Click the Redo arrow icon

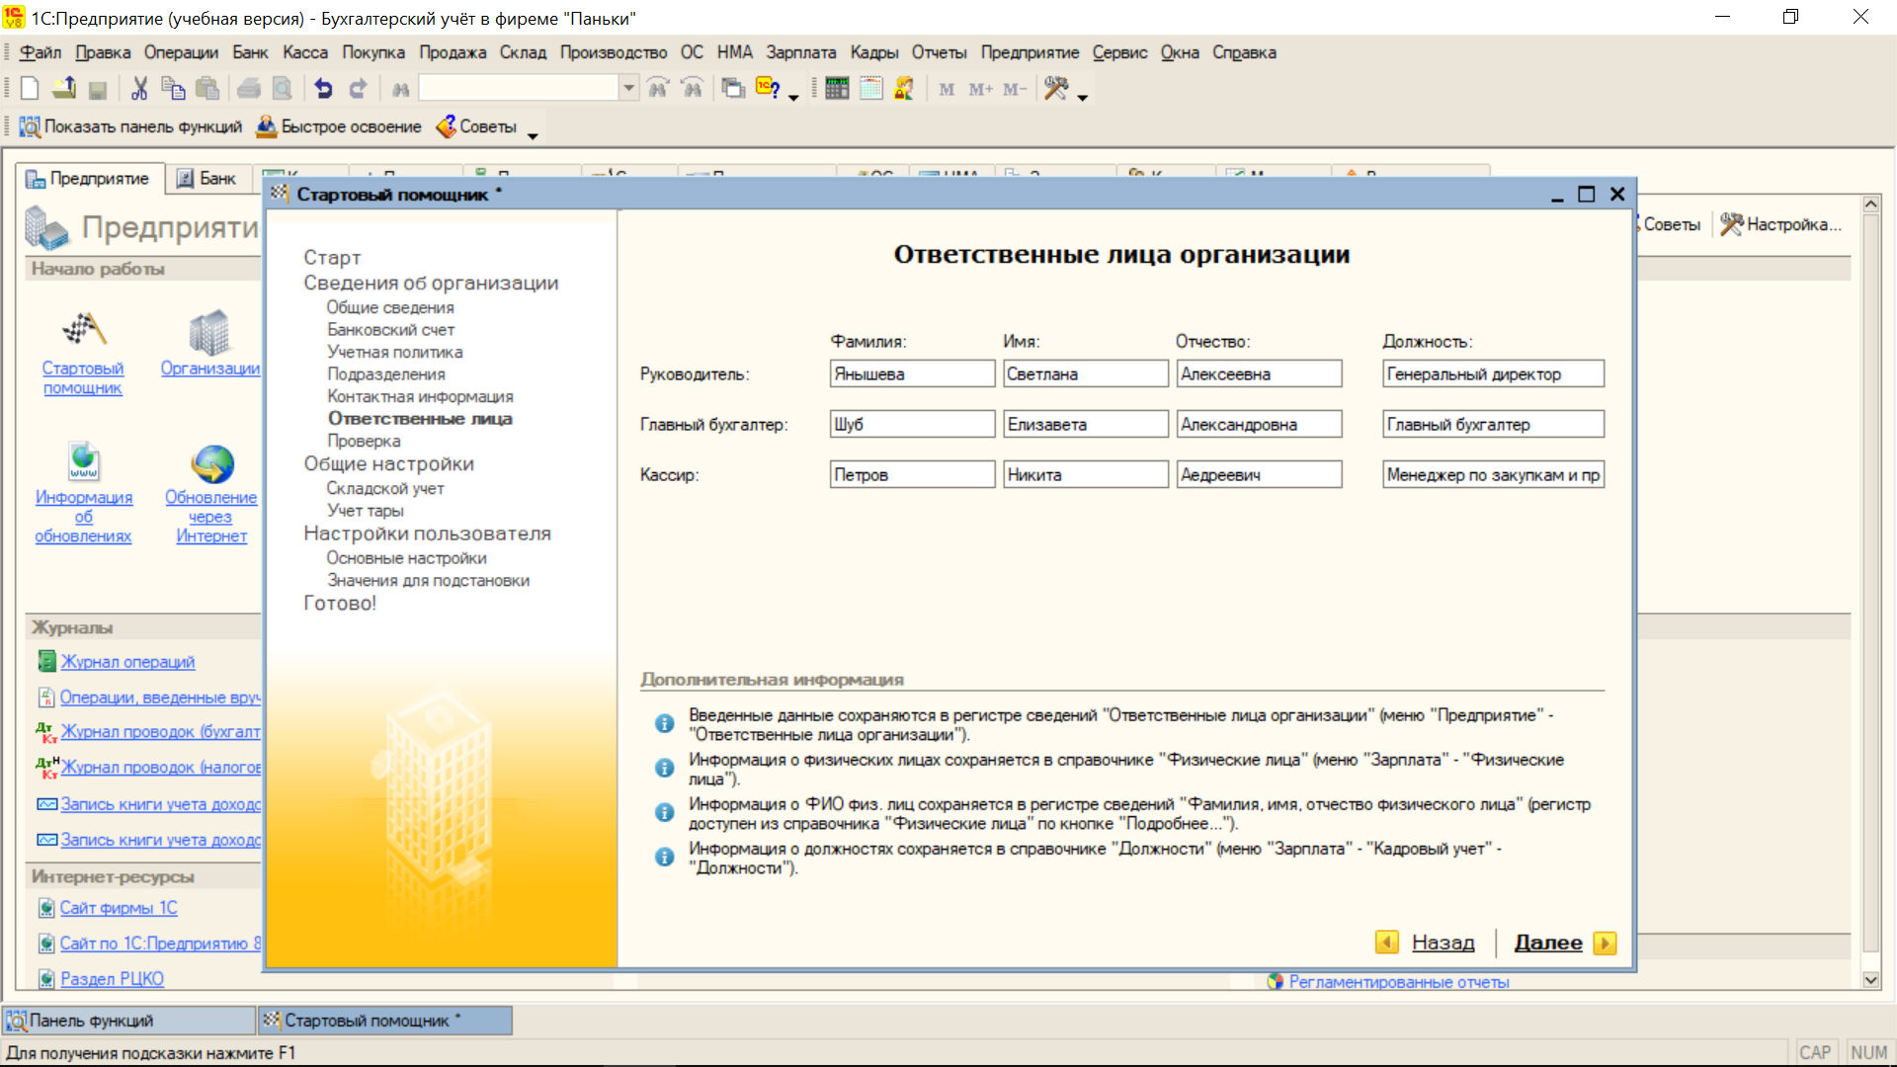358,89
